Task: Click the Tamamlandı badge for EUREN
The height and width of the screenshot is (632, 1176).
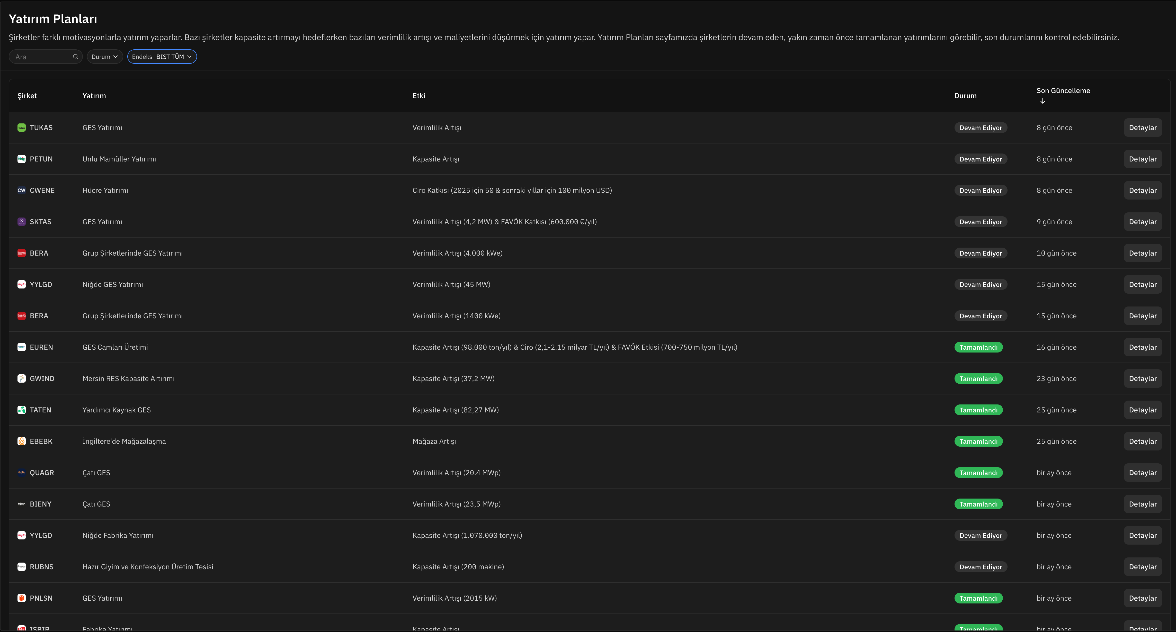Action: click(x=978, y=347)
